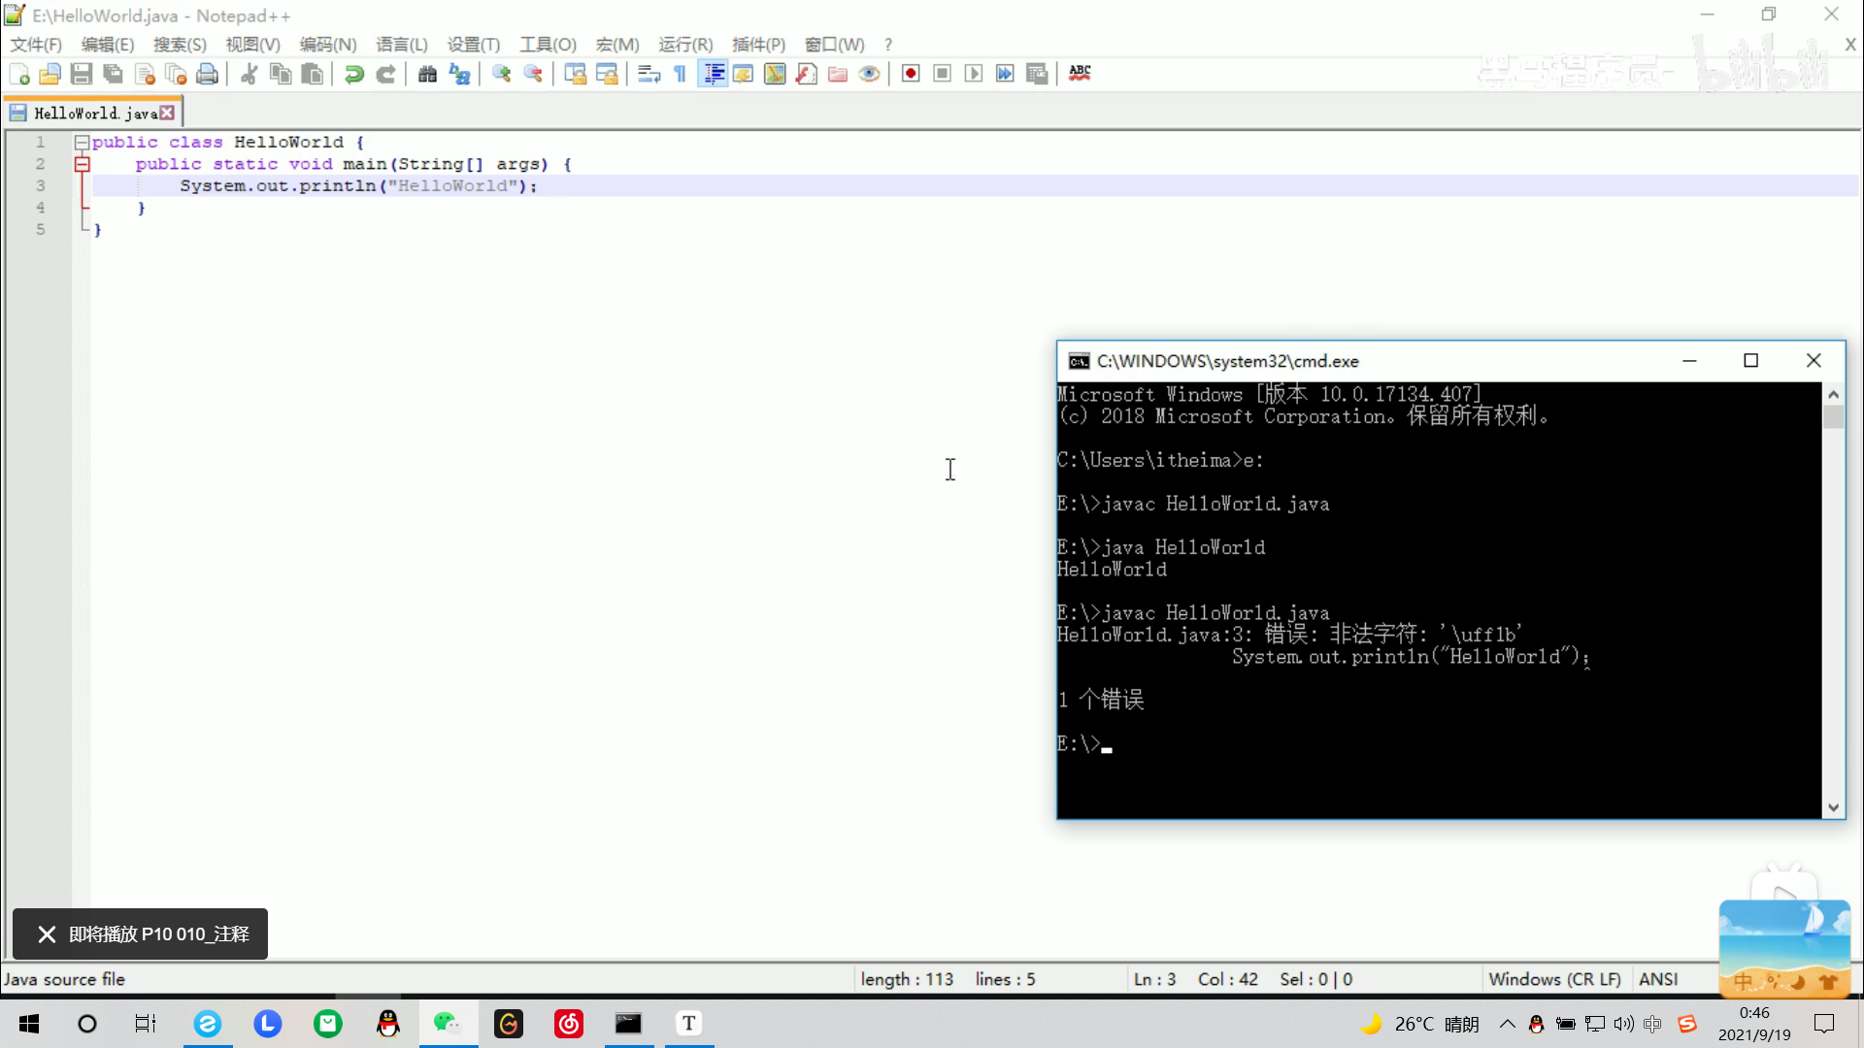
Task: Click the ABC spell check icon
Action: point(1080,74)
